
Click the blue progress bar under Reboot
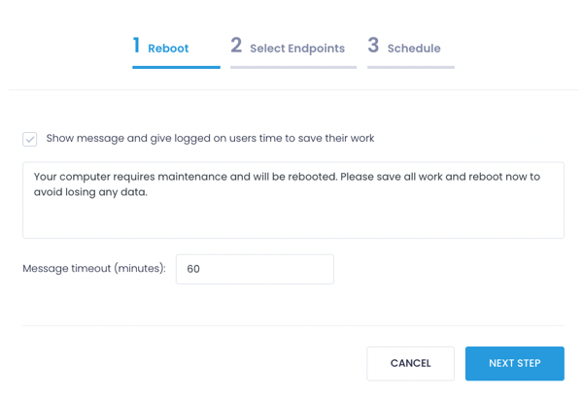[176, 67]
